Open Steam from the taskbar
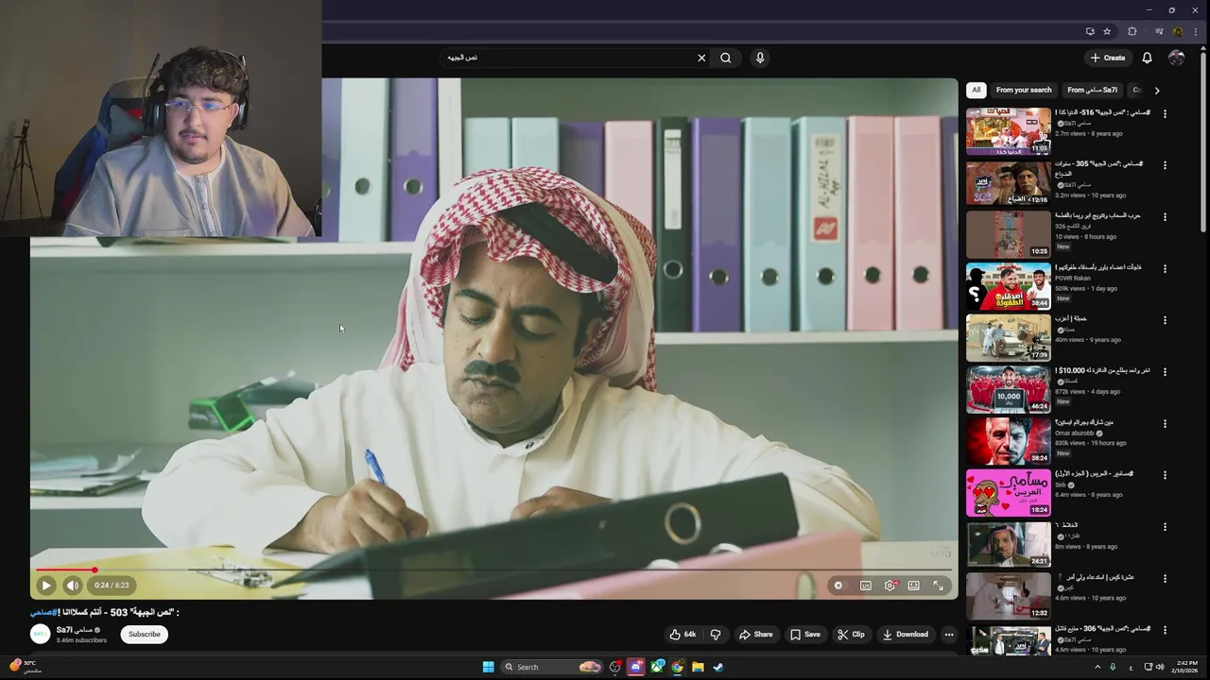 (x=718, y=667)
